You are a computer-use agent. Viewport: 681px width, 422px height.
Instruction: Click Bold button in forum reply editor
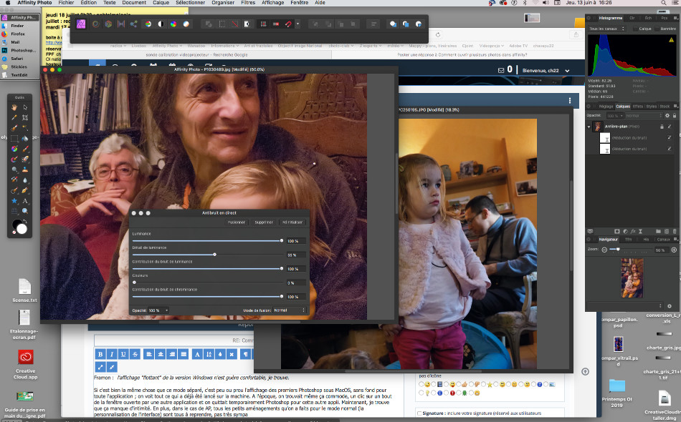point(100,354)
